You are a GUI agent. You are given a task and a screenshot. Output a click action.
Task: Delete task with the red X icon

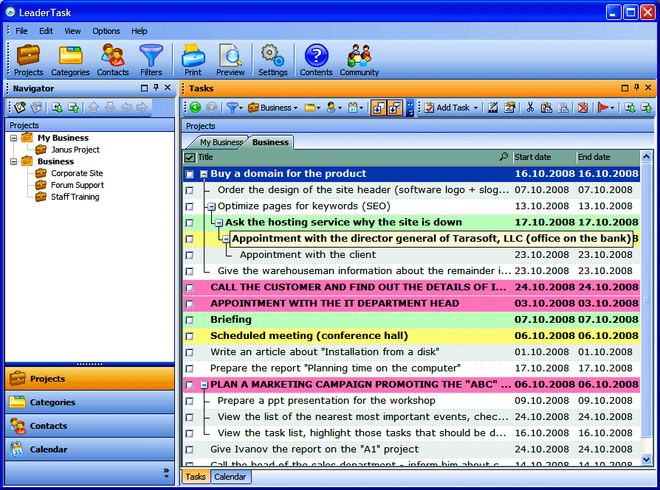click(583, 108)
